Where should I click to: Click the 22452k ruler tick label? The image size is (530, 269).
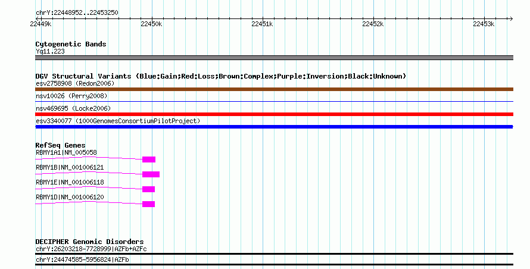tap(373, 24)
